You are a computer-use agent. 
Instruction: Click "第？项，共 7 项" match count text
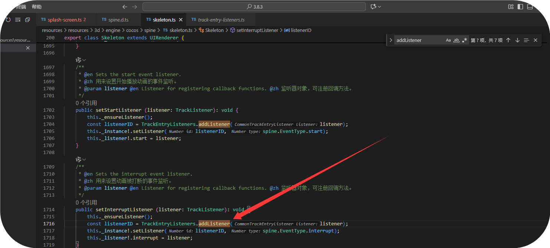click(487, 40)
